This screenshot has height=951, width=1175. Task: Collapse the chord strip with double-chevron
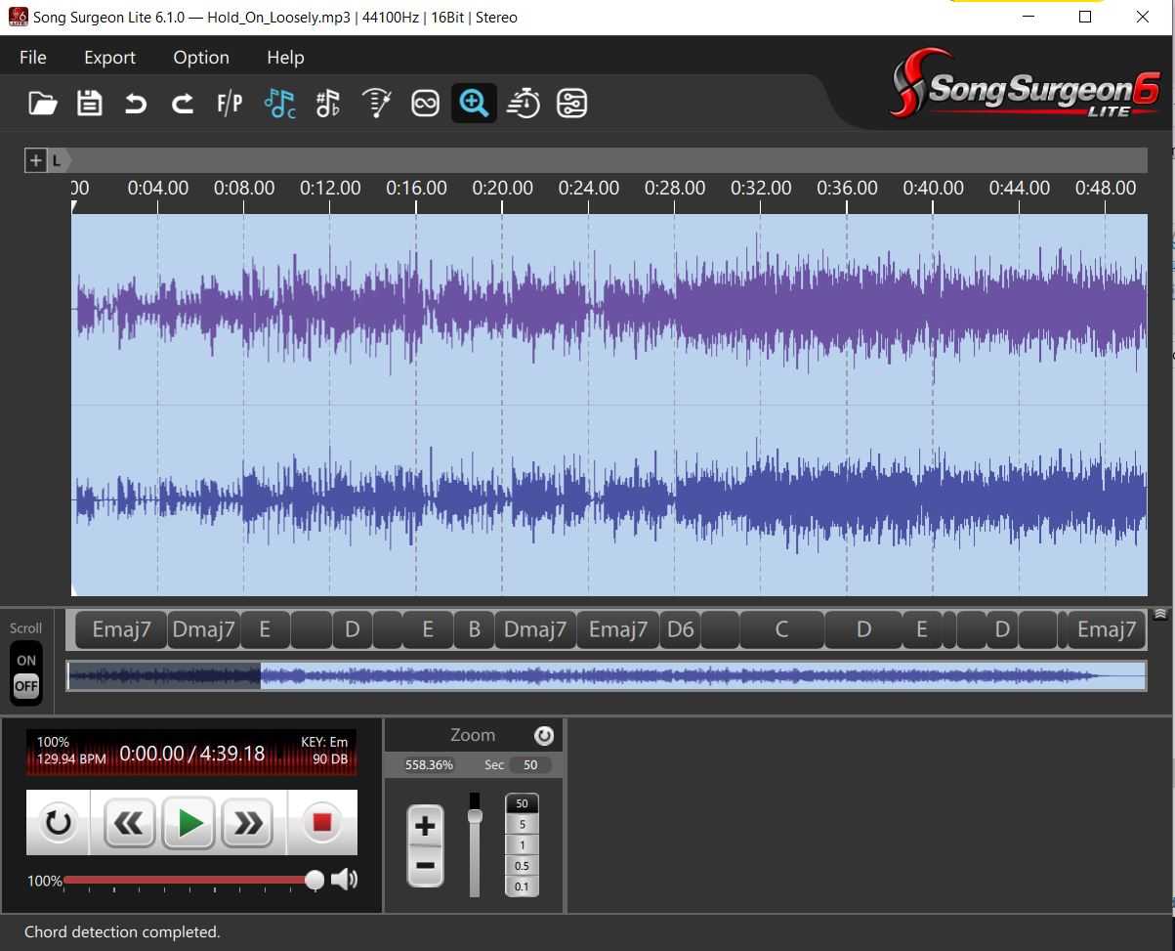1159,615
